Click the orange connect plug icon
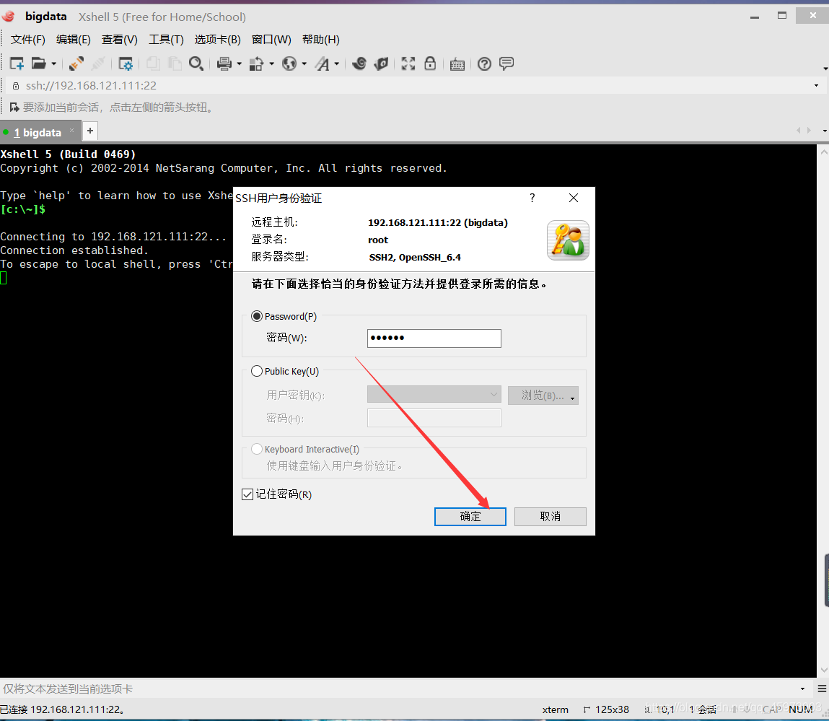Image resolution: width=829 pixels, height=721 pixels. (x=76, y=64)
